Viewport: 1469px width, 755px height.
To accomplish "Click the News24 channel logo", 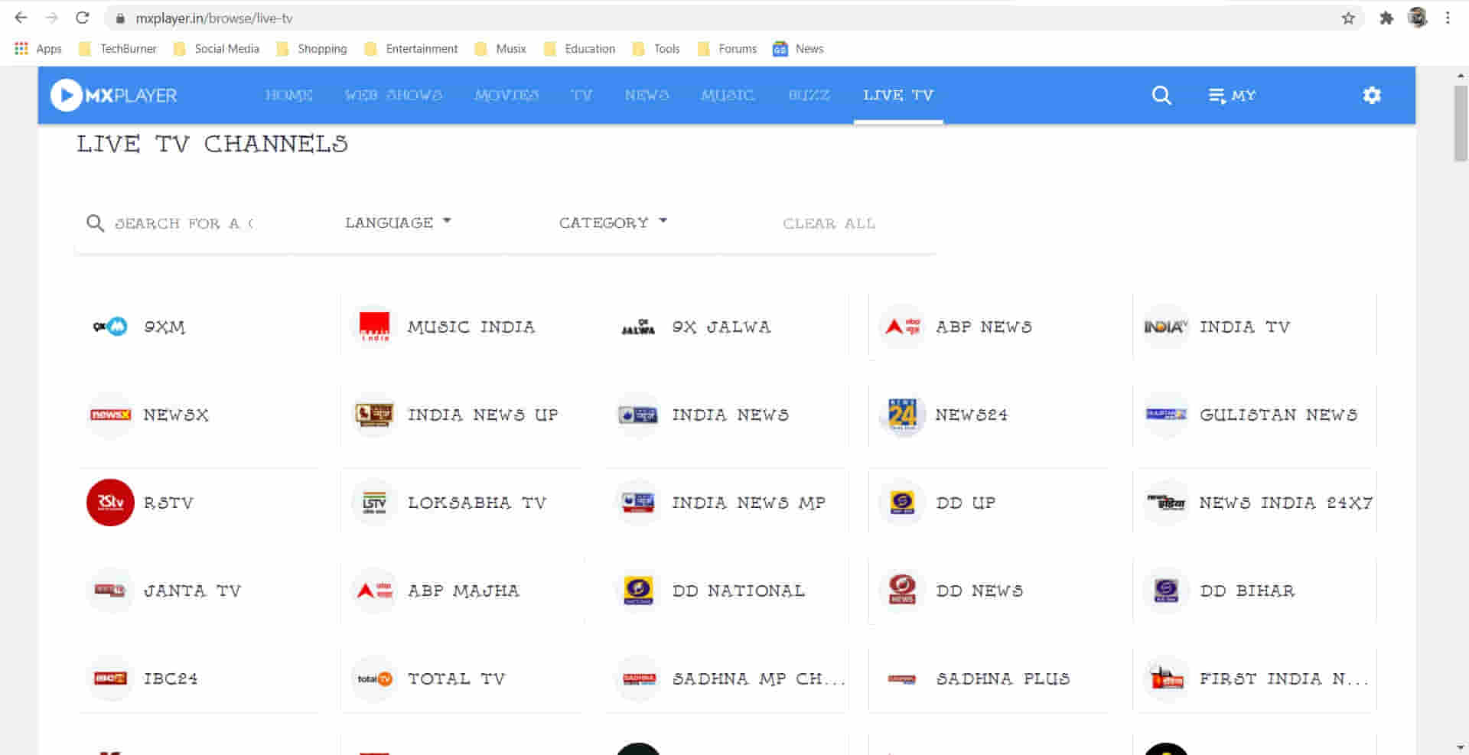I will (902, 415).
